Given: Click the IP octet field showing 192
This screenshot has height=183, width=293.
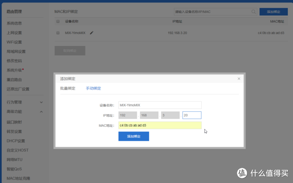Looking at the screenshot, I should coord(128,115).
